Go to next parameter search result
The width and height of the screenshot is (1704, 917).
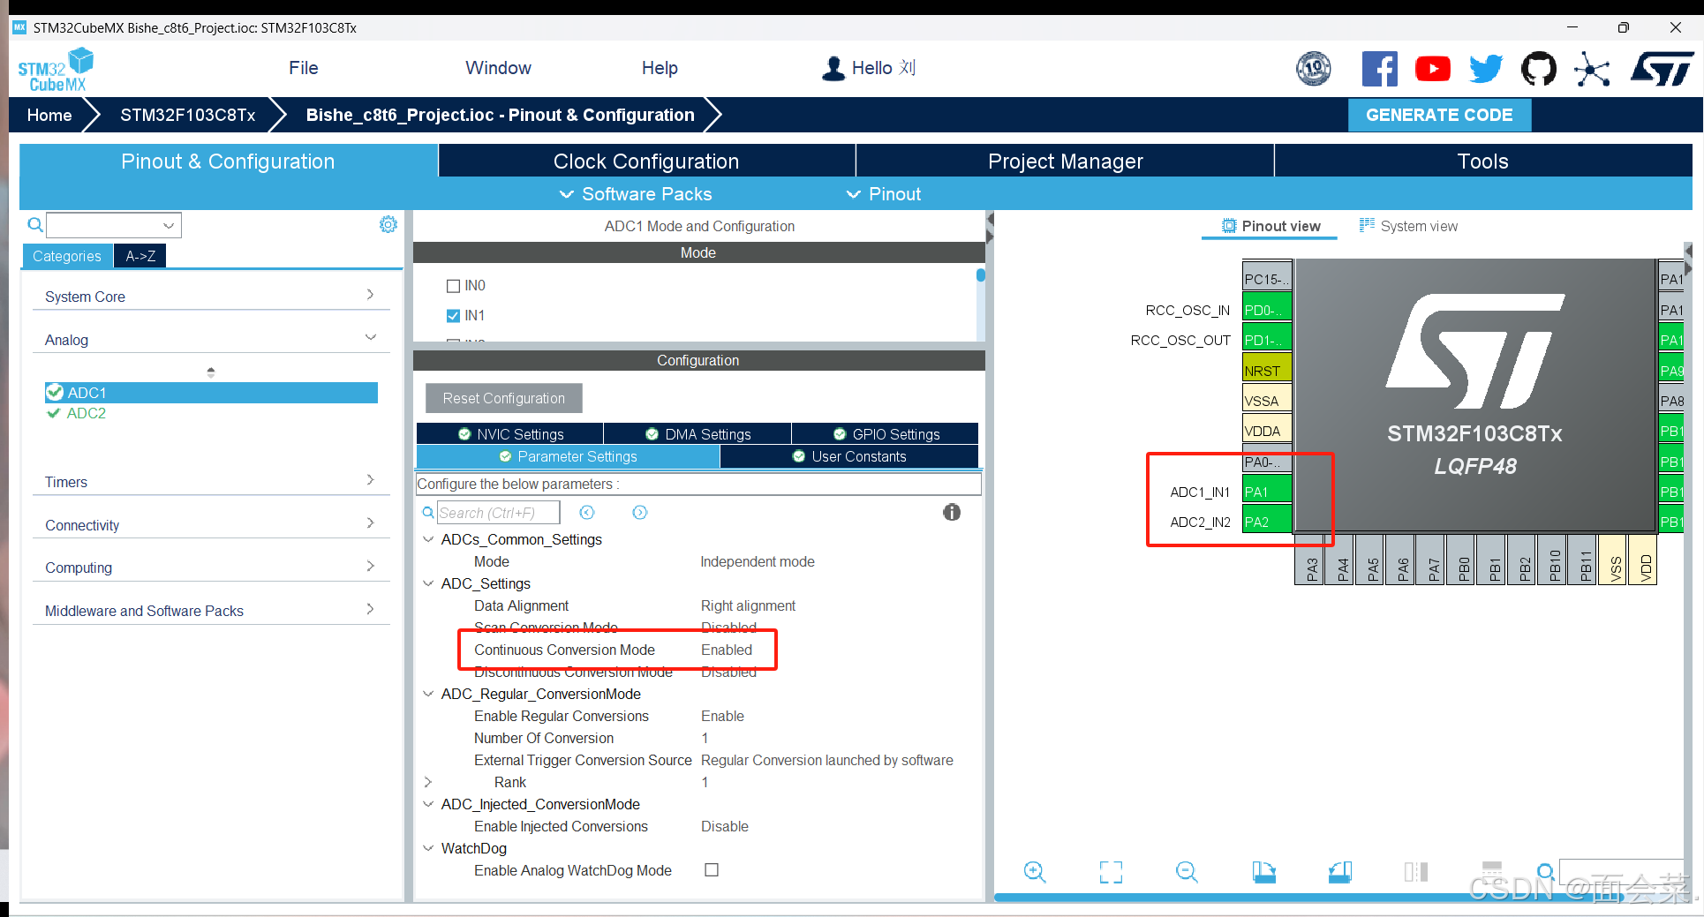(640, 513)
